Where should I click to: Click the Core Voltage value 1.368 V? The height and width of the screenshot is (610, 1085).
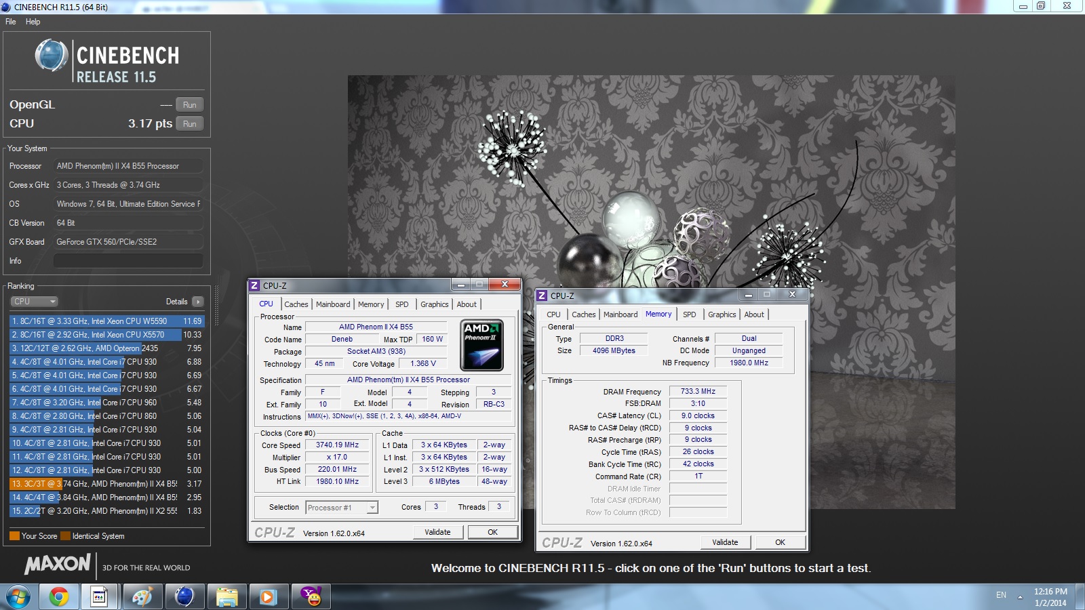click(423, 363)
